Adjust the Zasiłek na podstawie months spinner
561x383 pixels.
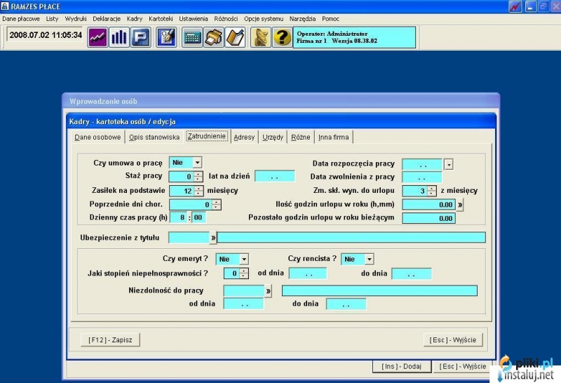199,191
